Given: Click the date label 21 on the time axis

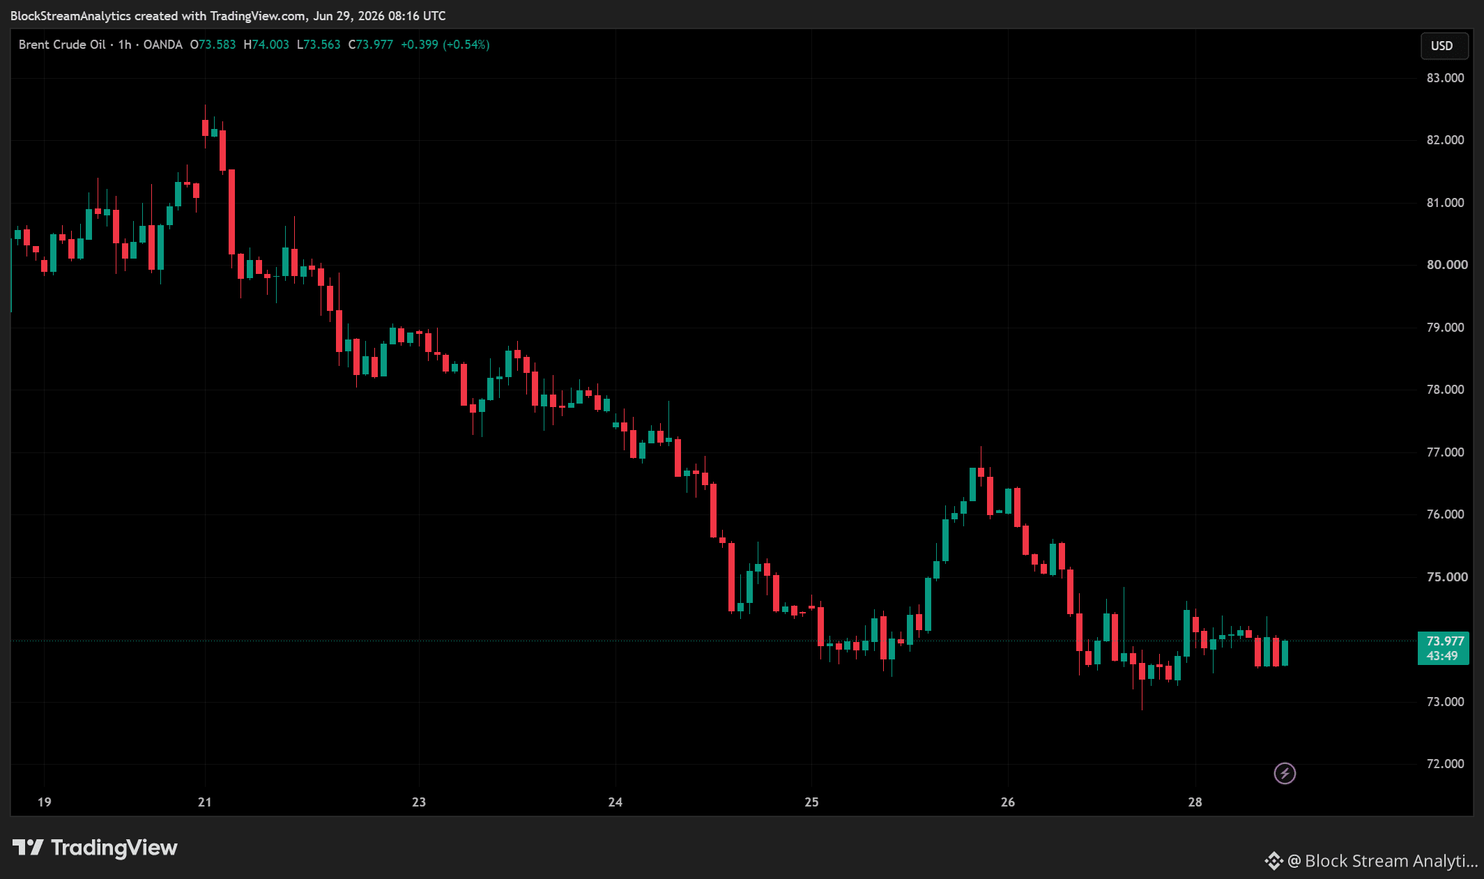Looking at the screenshot, I should click(x=205, y=802).
